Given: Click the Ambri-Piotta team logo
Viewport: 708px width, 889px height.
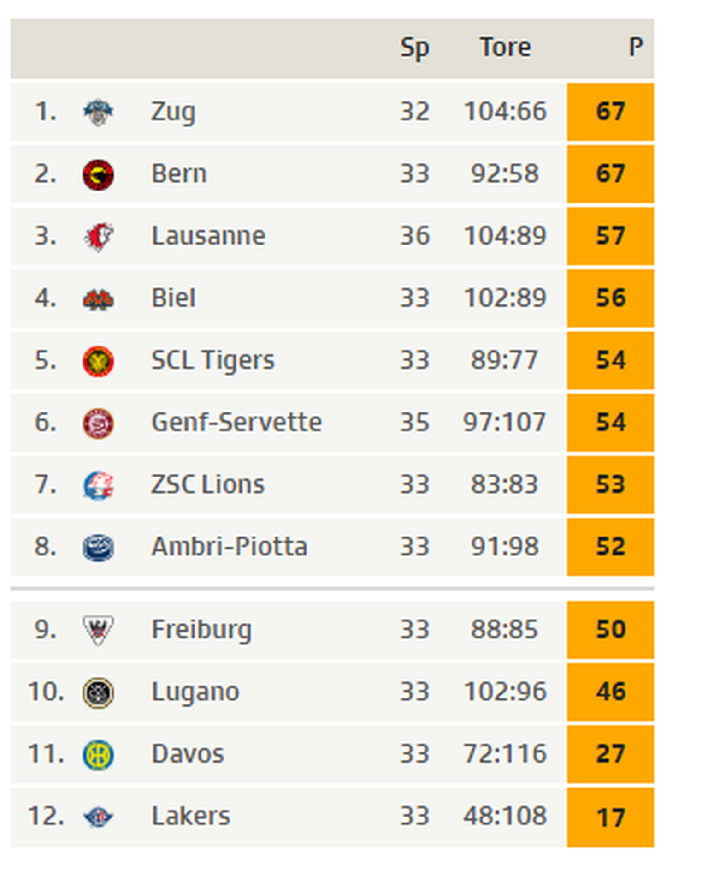Looking at the screenshot, I should click(x=98, y=548).
